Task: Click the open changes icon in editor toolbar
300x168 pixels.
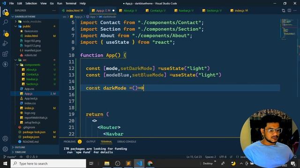Action: [283, 11]
